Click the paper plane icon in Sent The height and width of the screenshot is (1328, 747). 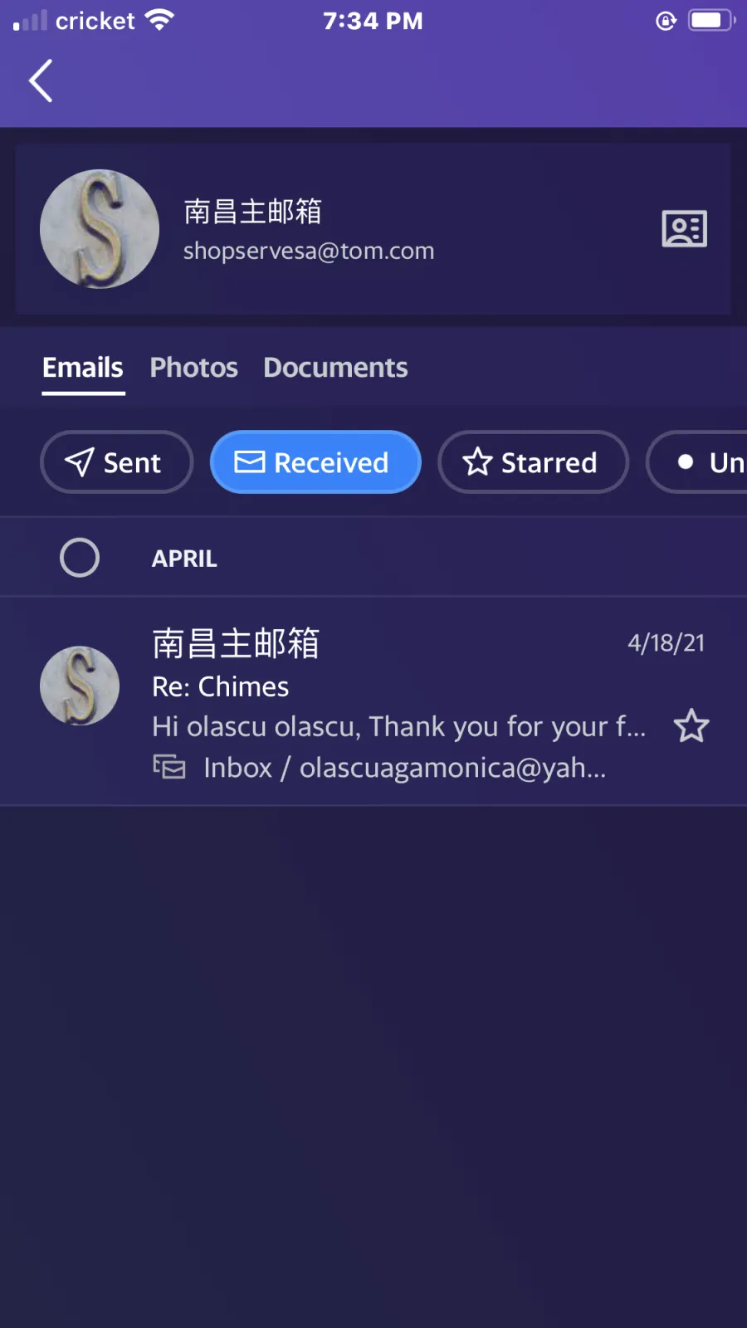pyautogui.click(x=79, y=461)
